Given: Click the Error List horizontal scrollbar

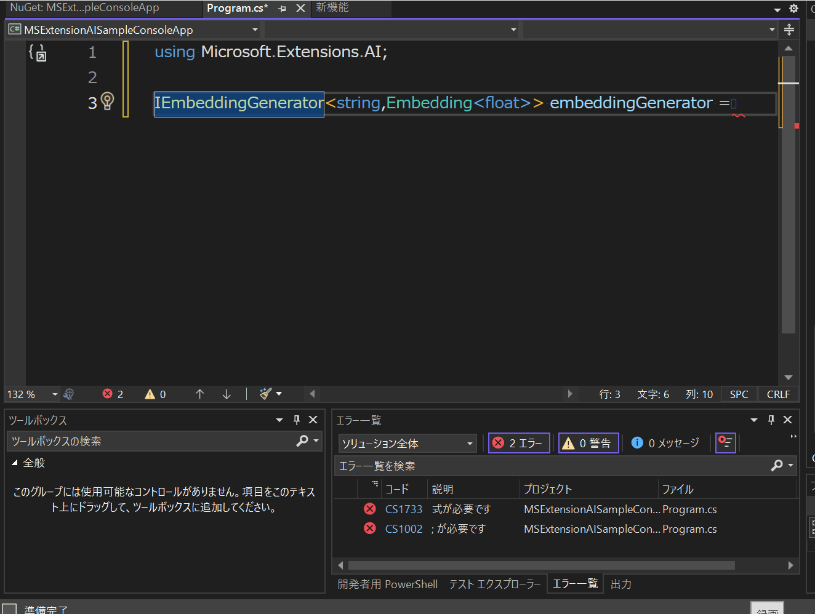Looking at the screenshot, I should pos(542,565).
